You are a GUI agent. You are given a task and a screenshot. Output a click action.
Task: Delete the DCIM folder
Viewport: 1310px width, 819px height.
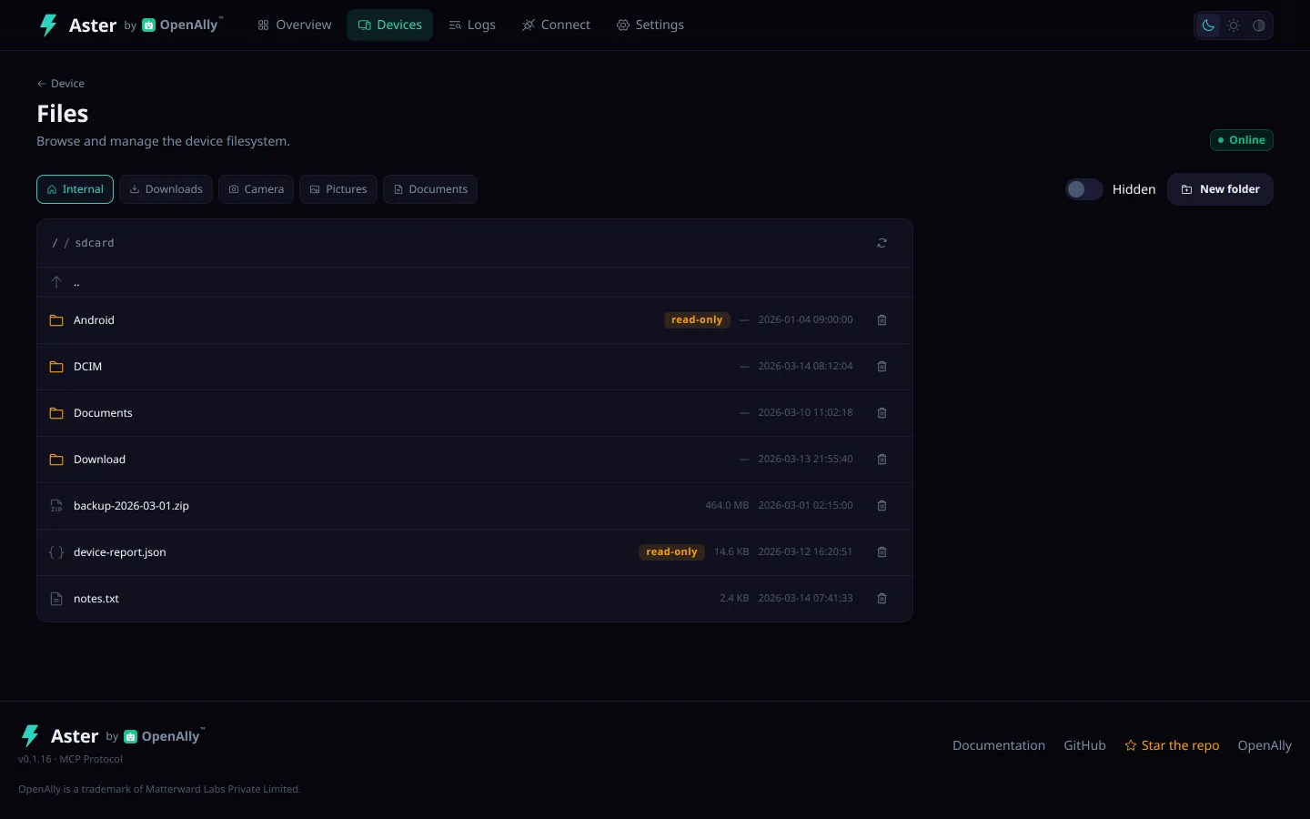(882, 367)
